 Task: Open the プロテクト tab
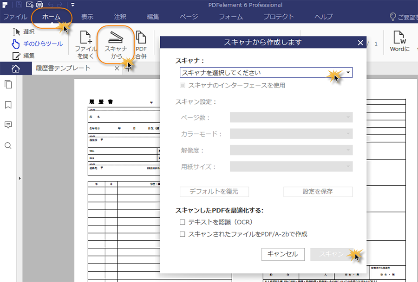point(279,17)
